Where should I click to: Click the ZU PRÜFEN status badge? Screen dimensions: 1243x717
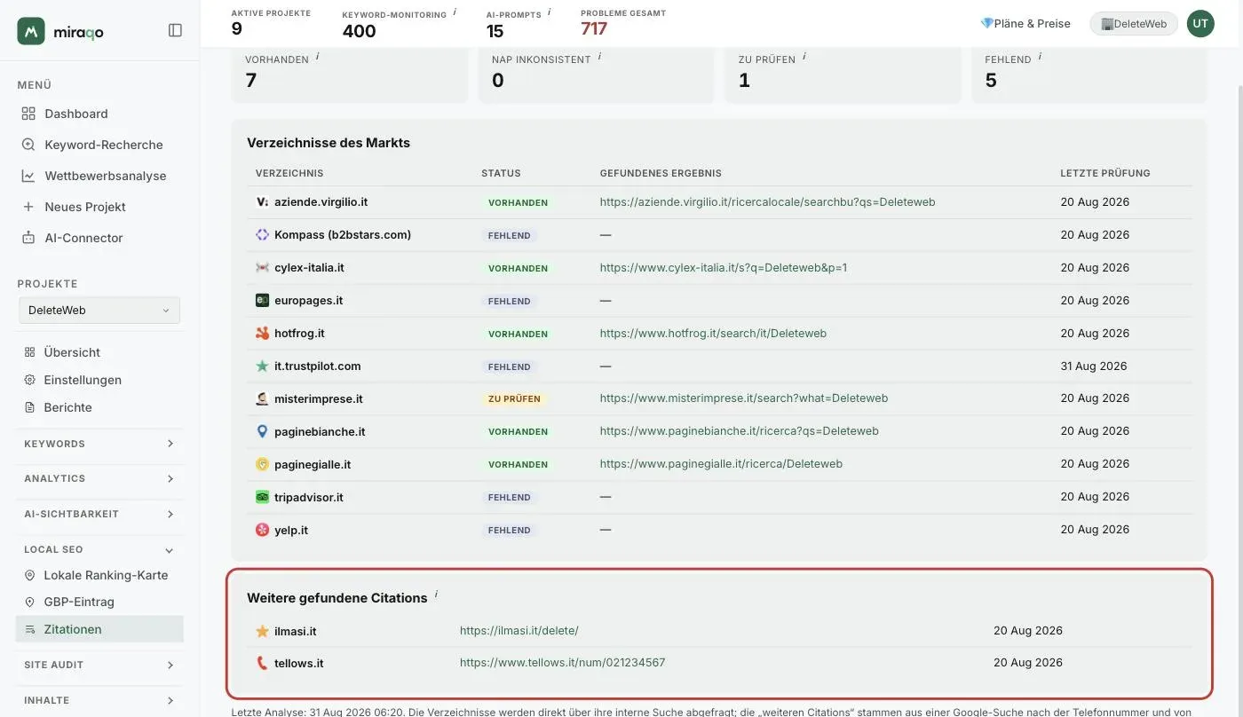514,399
